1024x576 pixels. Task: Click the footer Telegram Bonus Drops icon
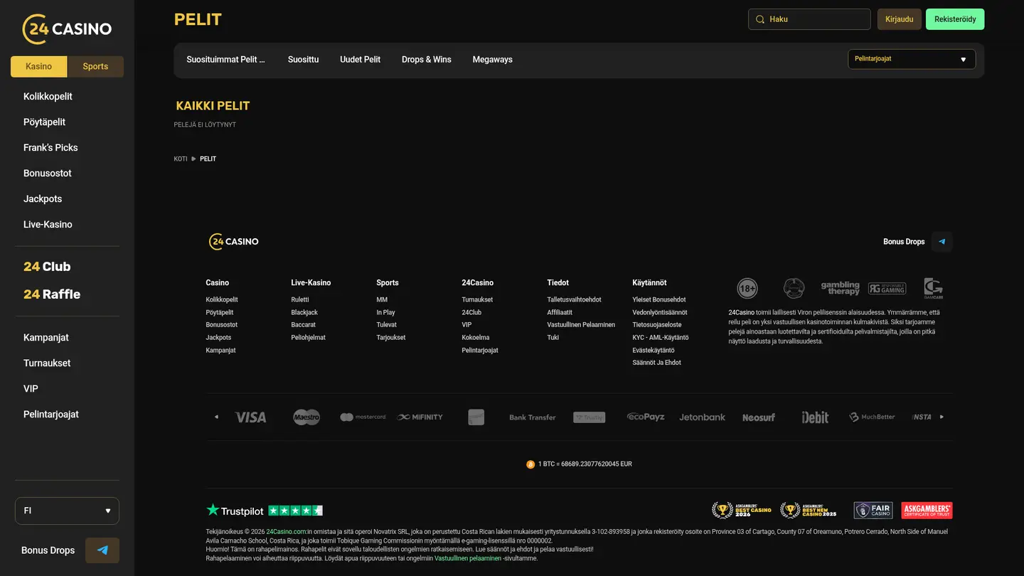(942, 242)
